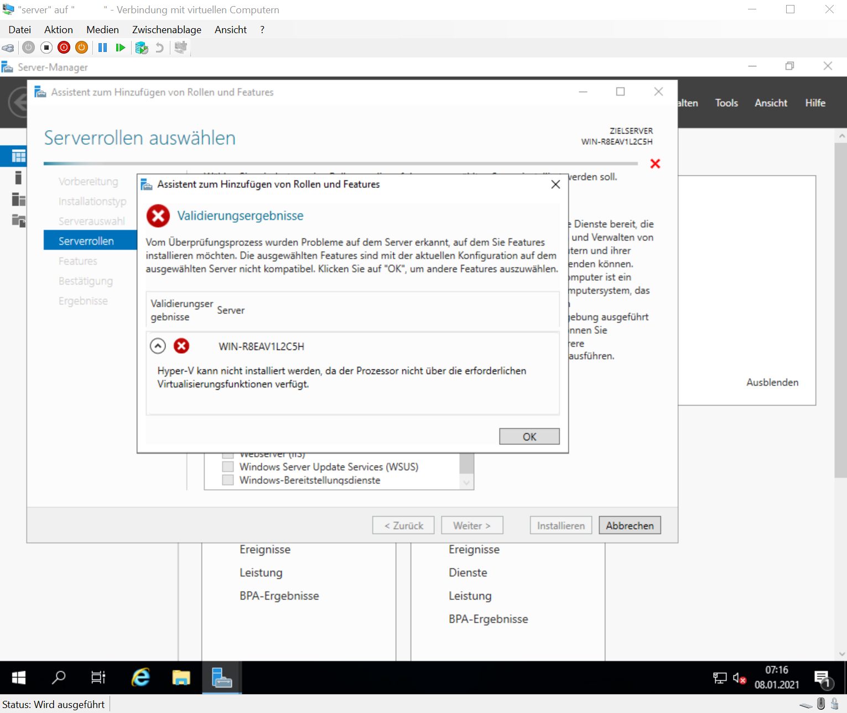847x713 pixels.
Task: Open Internet Explorer from the taskbar
Action: click(x=141, y=677)
